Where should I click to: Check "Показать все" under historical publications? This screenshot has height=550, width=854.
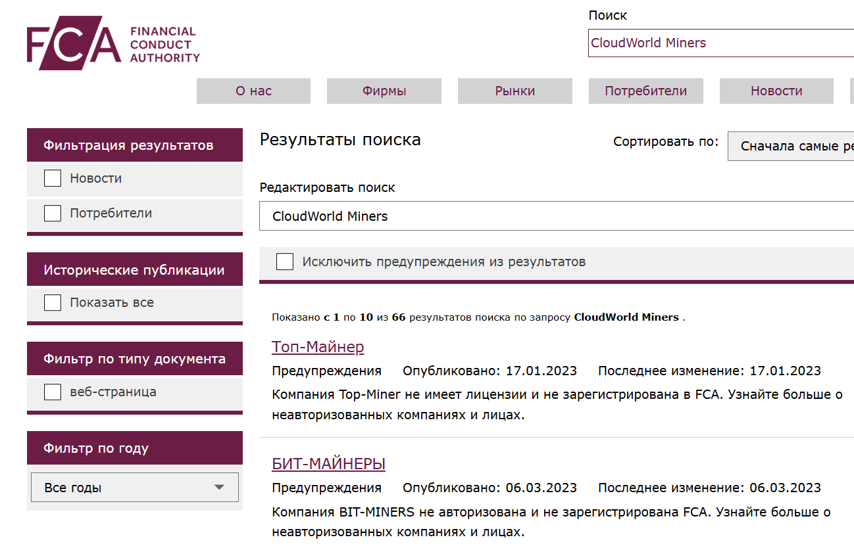[52, 302]
